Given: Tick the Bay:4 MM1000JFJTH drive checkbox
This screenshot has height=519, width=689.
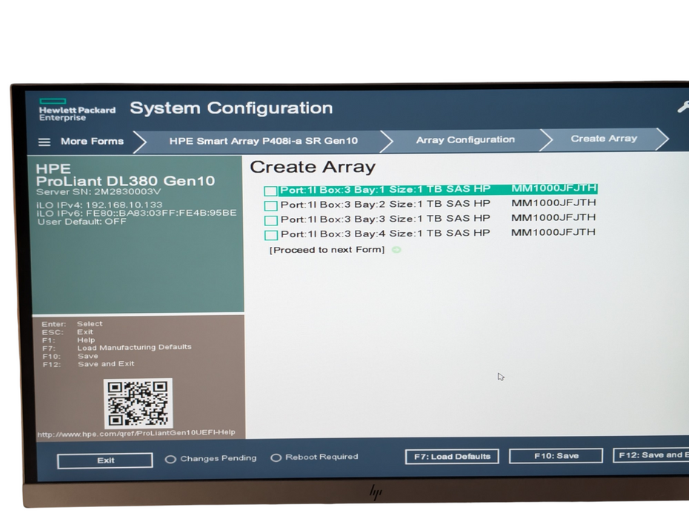Looking at the screenshot, I should click(x=270, y=233).
